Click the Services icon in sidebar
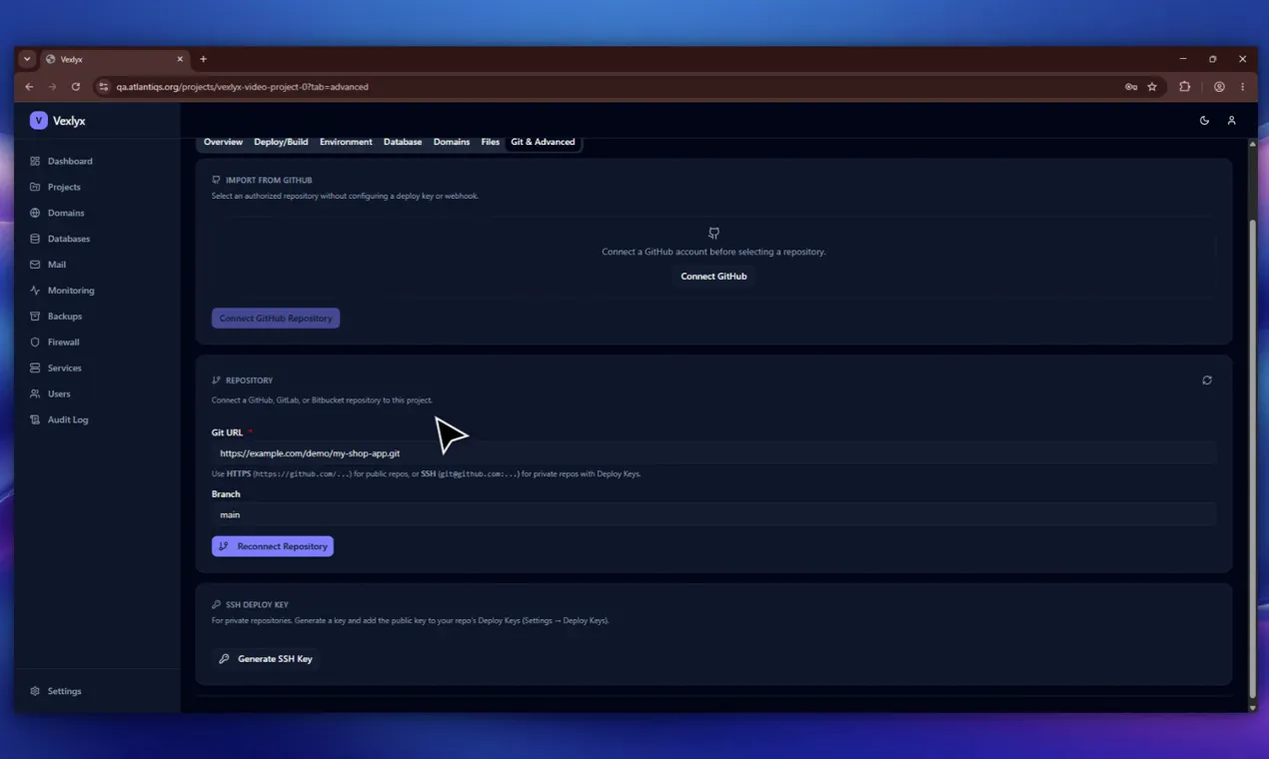 click(x=35, y=369)
